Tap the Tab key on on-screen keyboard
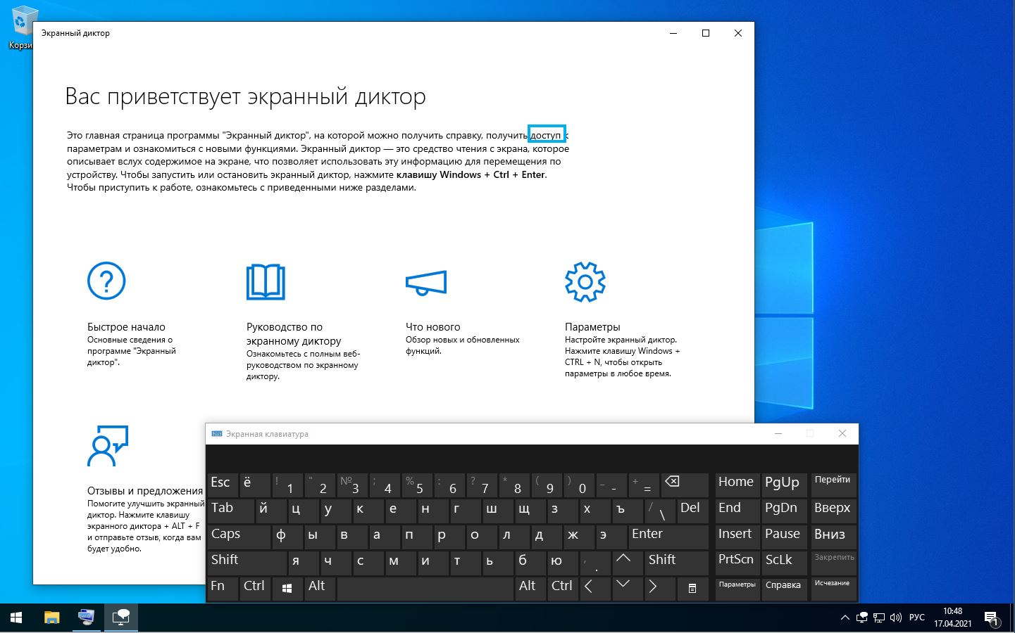This screenshot has width=1015, height=633. (x=230, y=510)
